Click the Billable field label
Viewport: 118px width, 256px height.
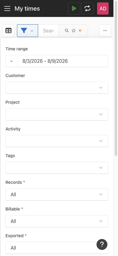[13, 209]
